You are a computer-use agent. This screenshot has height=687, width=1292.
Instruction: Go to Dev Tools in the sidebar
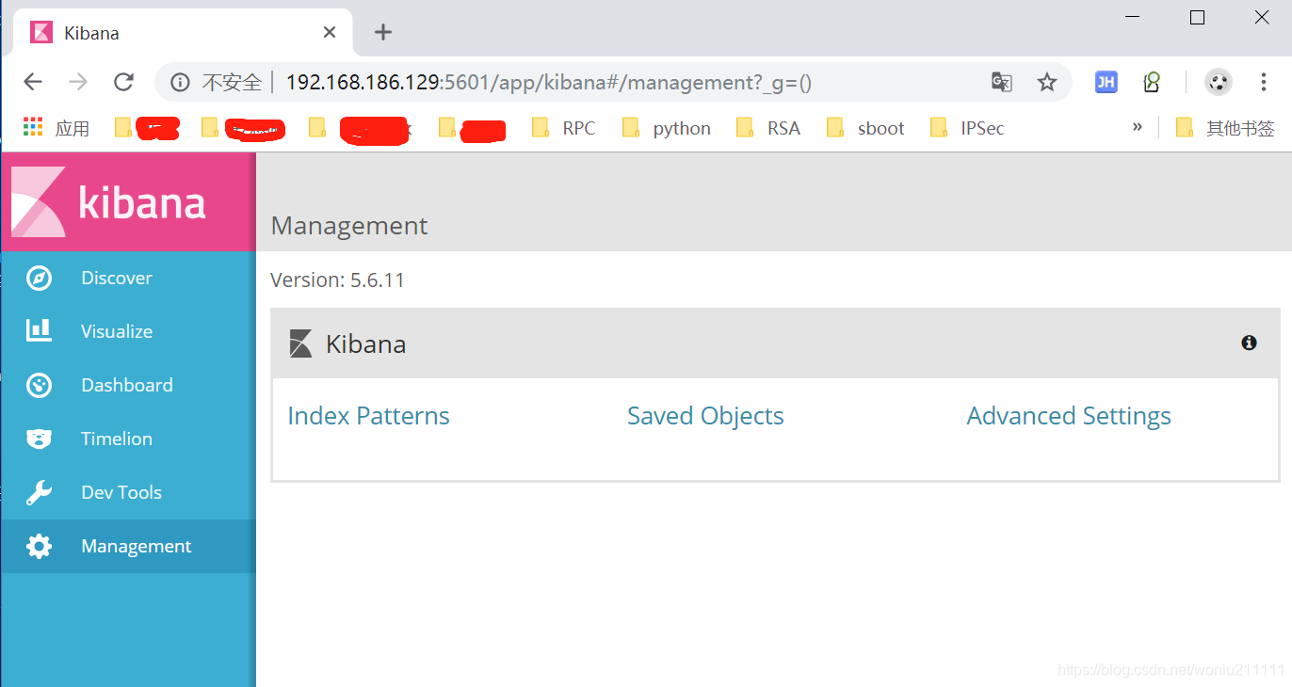[x=128, y=492]
